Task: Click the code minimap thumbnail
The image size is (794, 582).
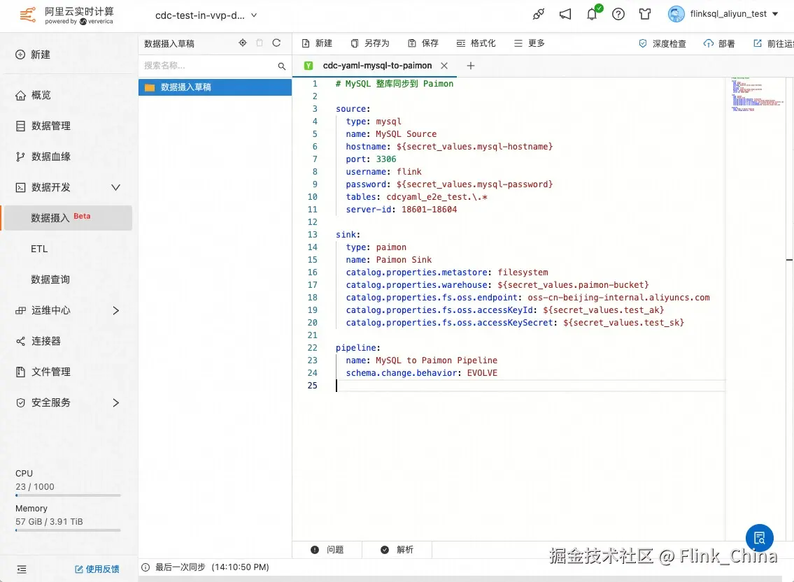Action: coord(756,94)
